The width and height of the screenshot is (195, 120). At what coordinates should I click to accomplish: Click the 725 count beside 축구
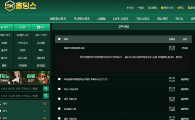(44, 104)
